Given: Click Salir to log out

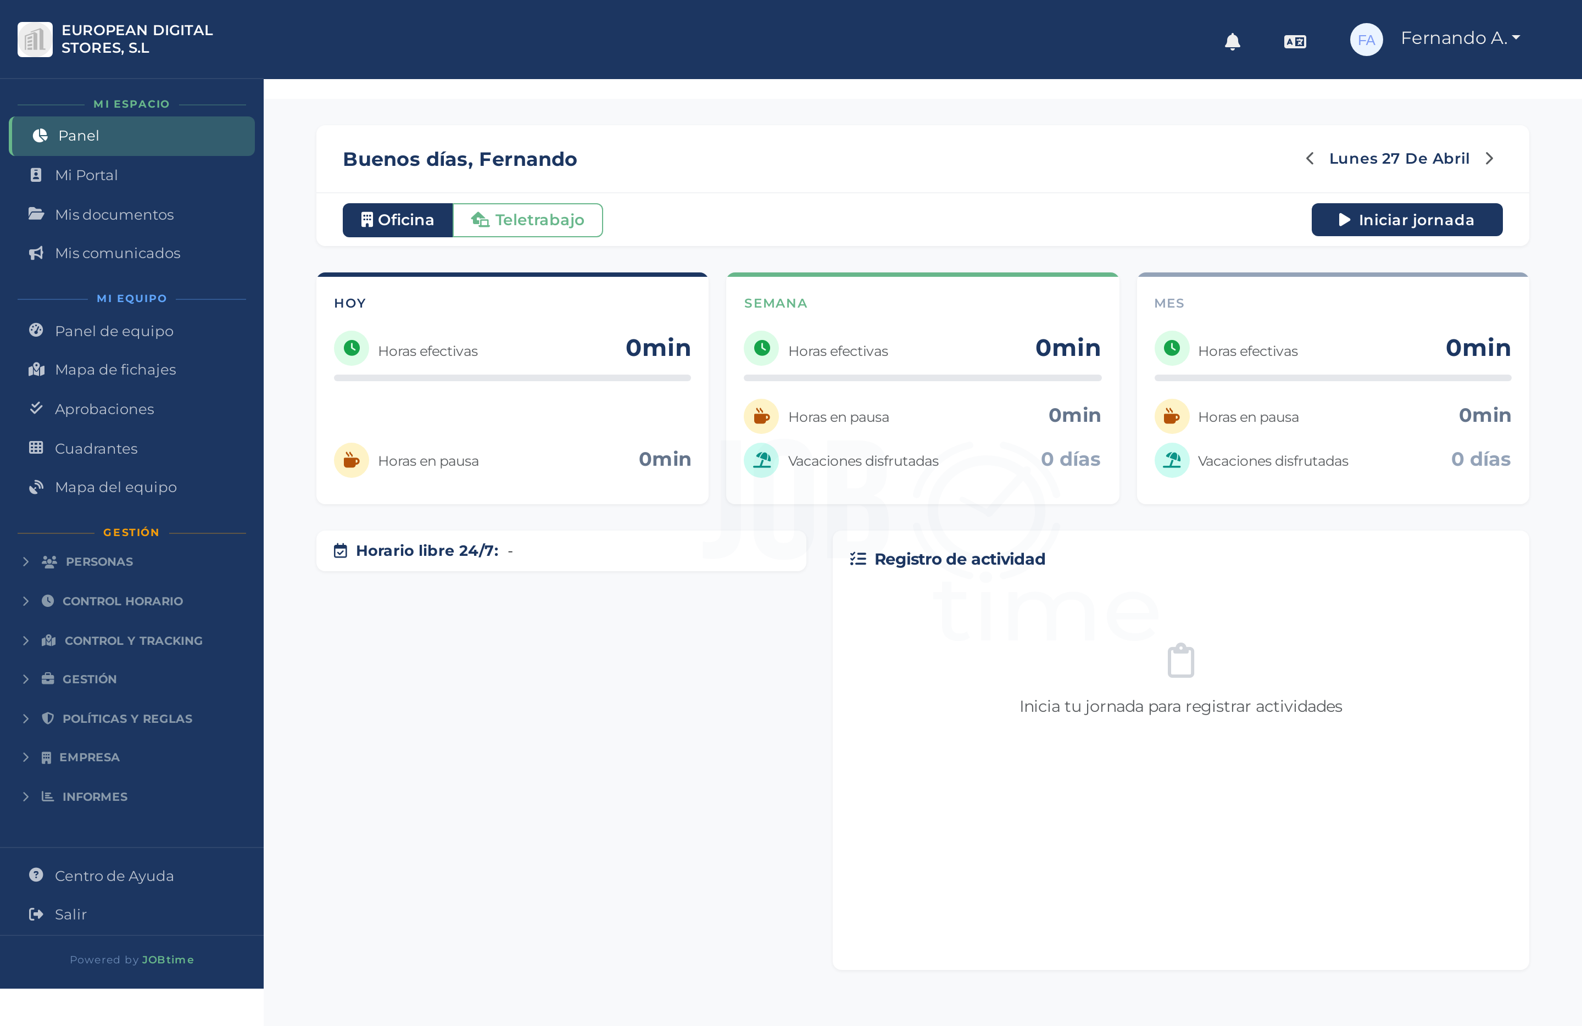Looking at the screenshot, I should (x=70, y=915).
